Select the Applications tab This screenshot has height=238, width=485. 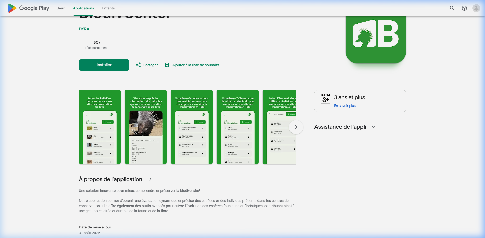click(83, 8)
